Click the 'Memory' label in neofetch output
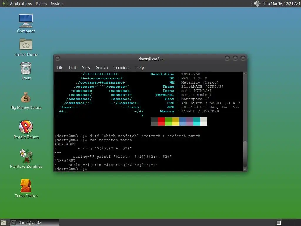The height and width of the screenshot is (226, 301). coord(167,111)
